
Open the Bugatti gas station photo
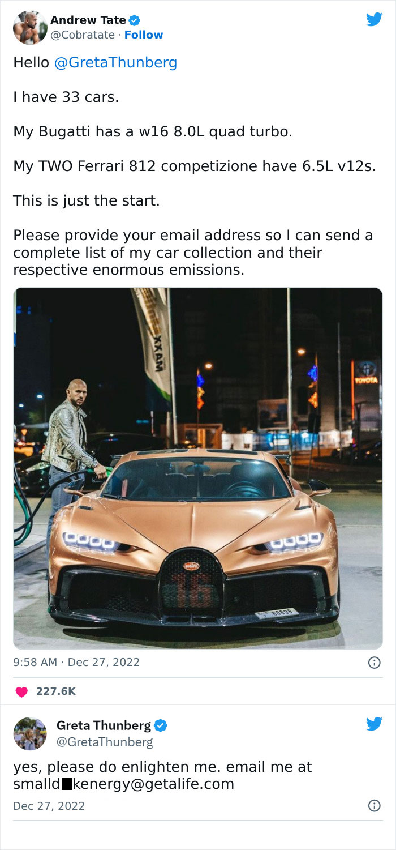point(198,468)
